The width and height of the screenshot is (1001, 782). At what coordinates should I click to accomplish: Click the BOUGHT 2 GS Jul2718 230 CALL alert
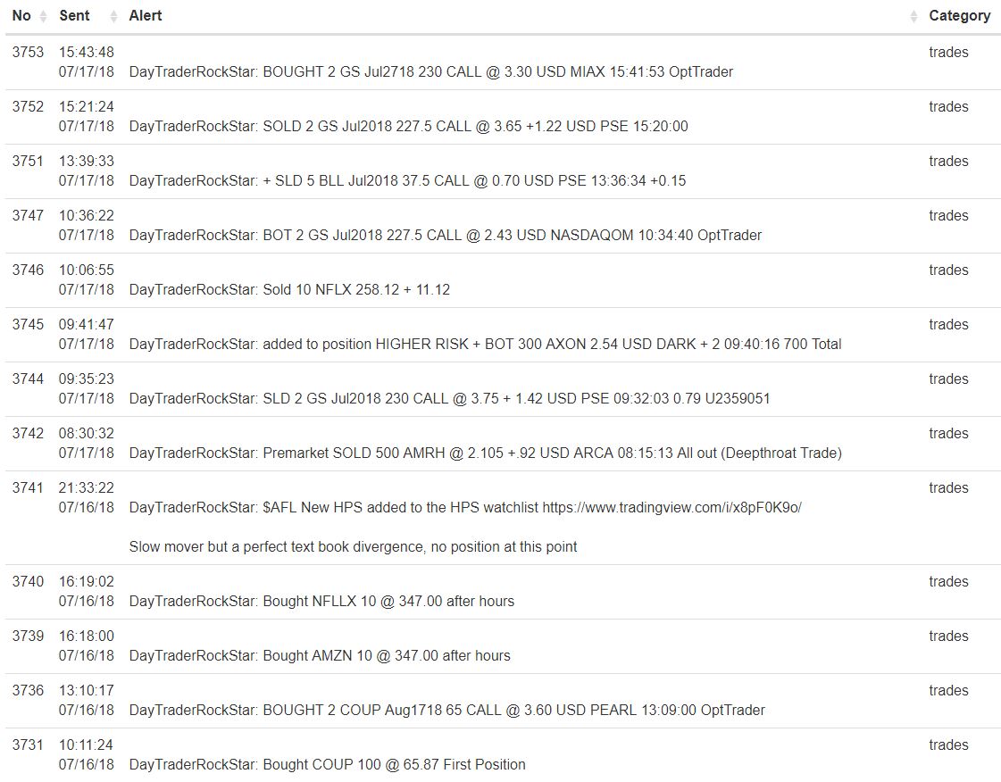430,72
